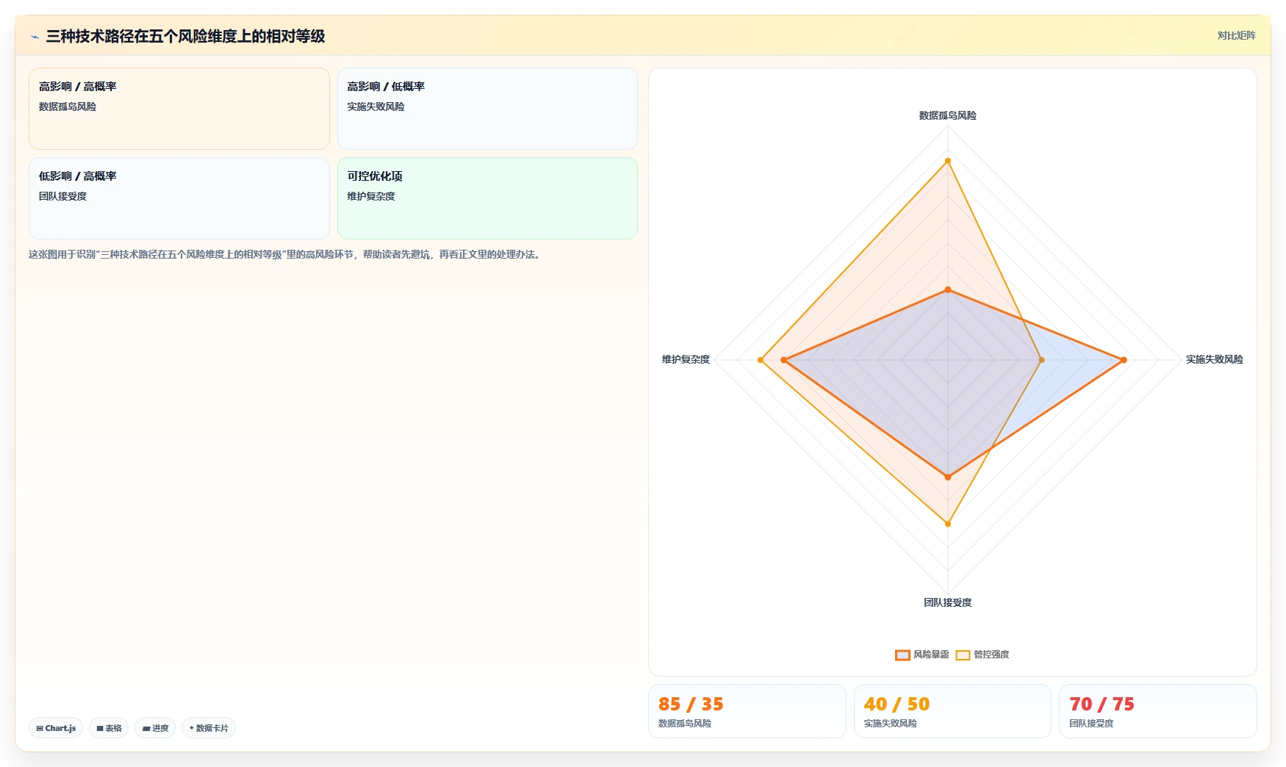This screenshot has height=767, width=1286.
Task: Click the 实施失败风险 caption under 40 / 50
Action: [x=891, y=724]
